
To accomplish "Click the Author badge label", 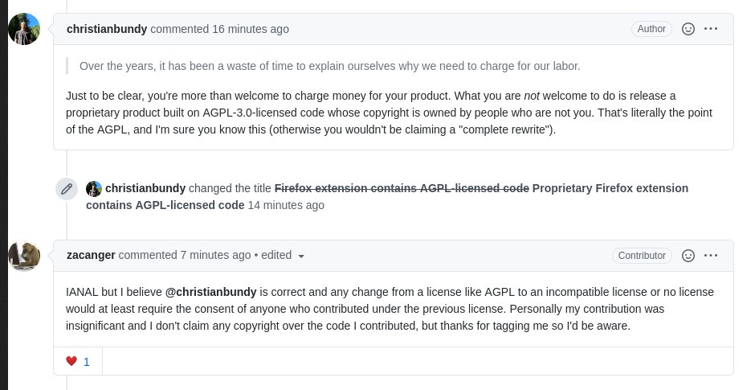I will (x=651, y=29).
